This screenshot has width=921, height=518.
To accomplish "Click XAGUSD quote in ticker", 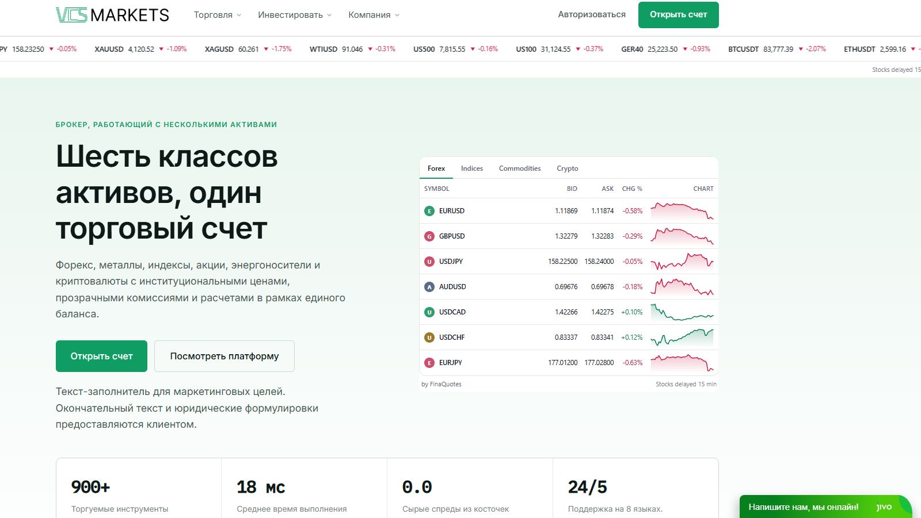I will (248, 49).
